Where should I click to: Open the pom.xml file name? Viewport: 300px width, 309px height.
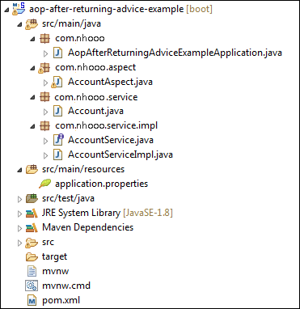pyautogui.click(x=61, y=300)
